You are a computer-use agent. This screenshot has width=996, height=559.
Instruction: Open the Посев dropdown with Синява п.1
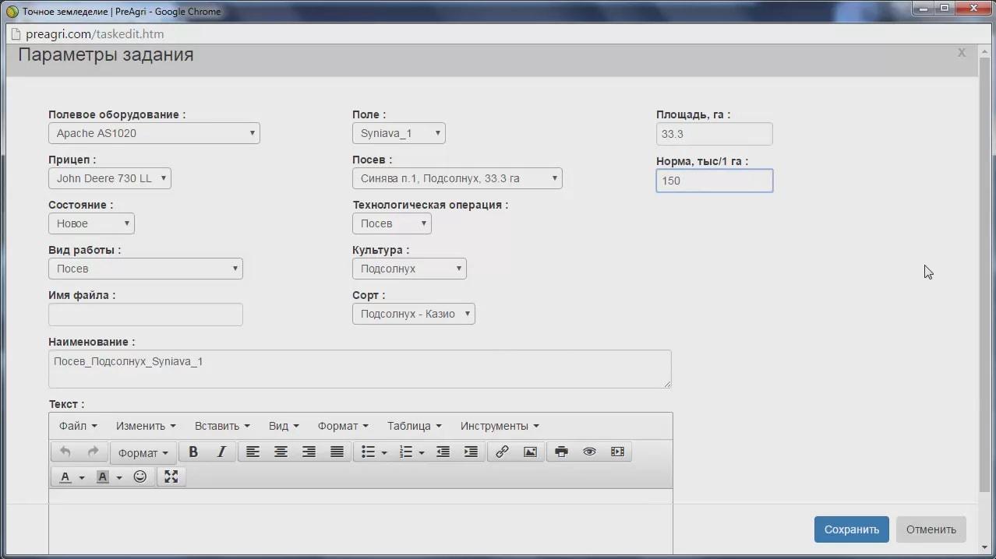pyautogui.click(x=457, y=178)
